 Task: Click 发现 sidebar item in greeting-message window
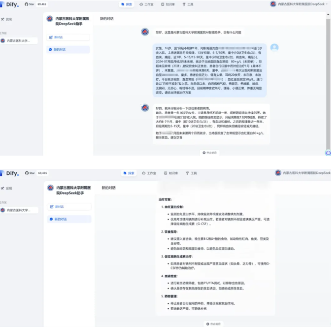[6, 19]
